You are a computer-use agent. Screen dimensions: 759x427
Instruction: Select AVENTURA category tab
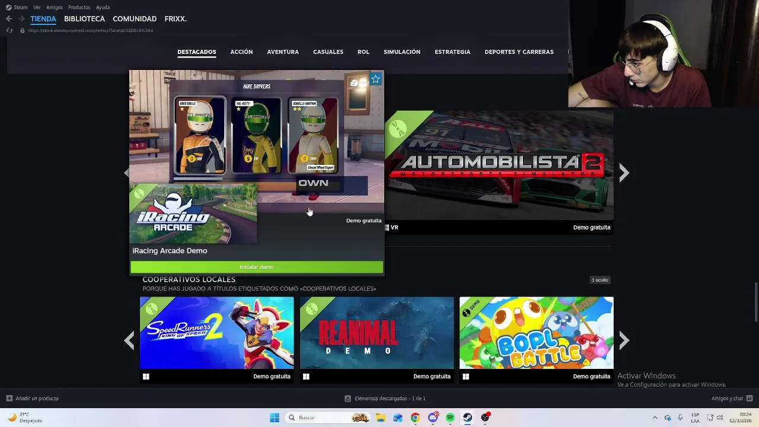[x=283, y=52]
